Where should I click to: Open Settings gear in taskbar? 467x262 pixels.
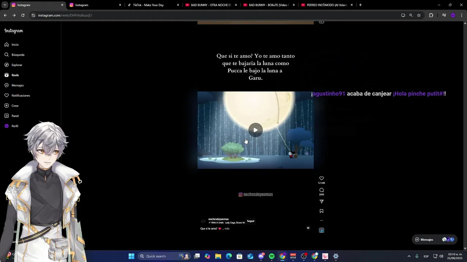[x=336, y=256]
